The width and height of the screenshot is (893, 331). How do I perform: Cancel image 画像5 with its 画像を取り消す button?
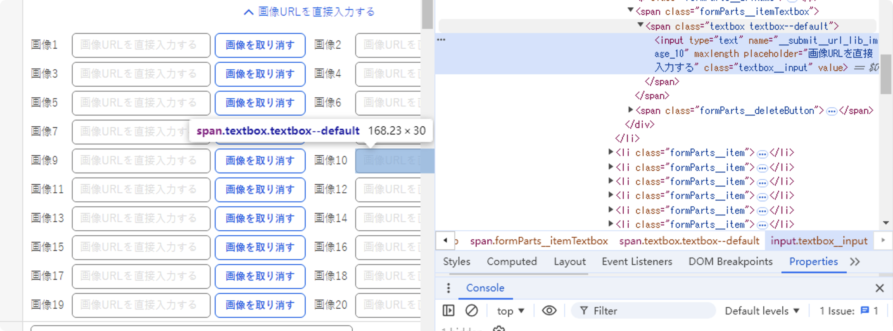(260, 103)
